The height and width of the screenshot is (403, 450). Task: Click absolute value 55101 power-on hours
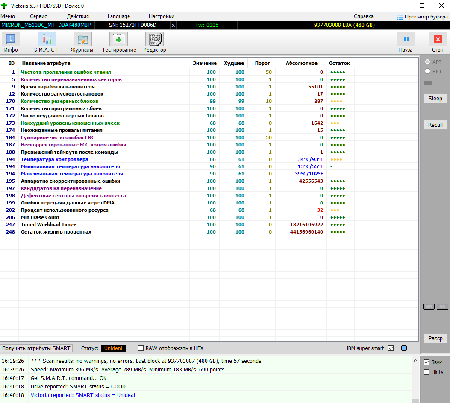[x=315, y=87]
